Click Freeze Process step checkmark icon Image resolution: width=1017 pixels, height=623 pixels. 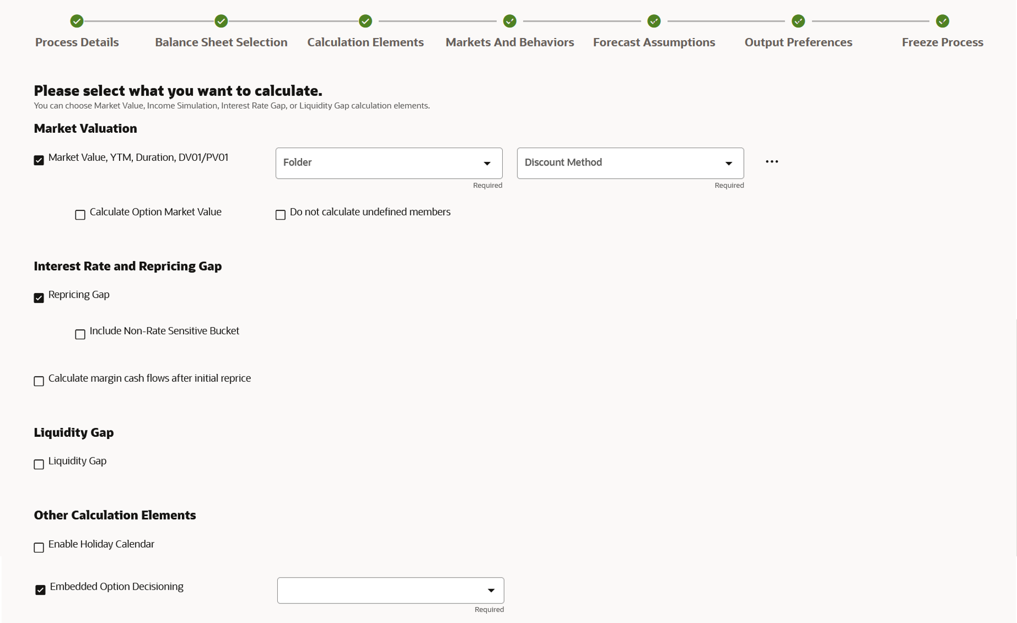click(x=942, y=21)
